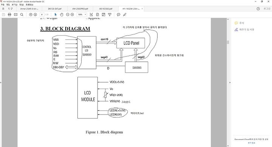
Task: Click the purple sign pen icon in side panel
Action: click(236, 29)
